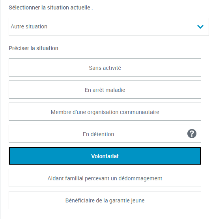Choose 'Aidant familial percevant un dédommagement'
Screen dimensions: 213x219
tap(105, 178)
